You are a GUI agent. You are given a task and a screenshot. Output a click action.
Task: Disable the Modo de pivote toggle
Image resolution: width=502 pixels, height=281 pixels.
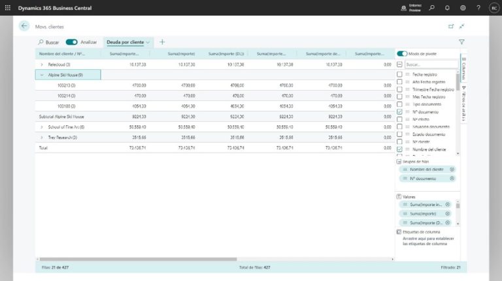pos(401,53)
